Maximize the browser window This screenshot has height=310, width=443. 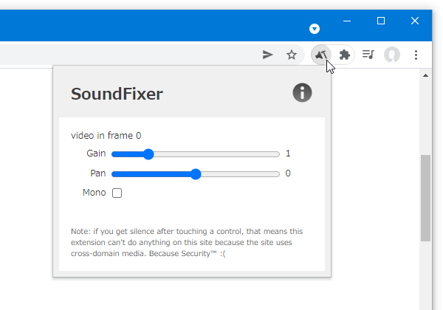point(381,21)
